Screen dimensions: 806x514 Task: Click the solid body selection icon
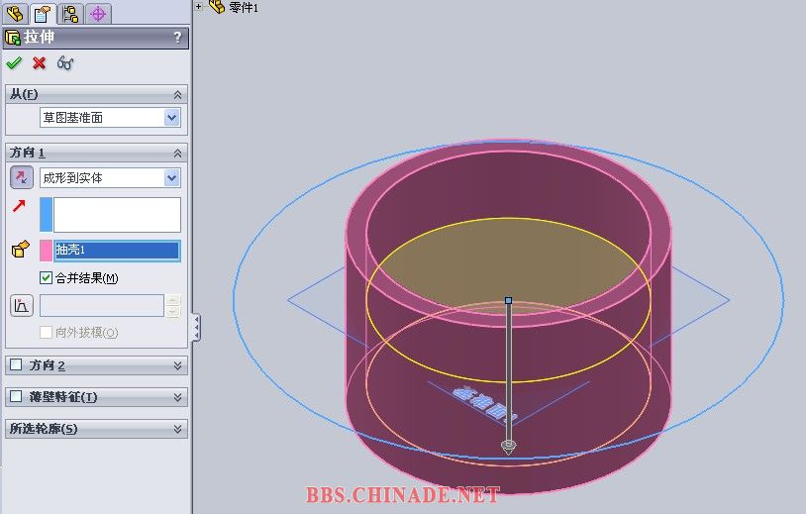pos(21,250)
